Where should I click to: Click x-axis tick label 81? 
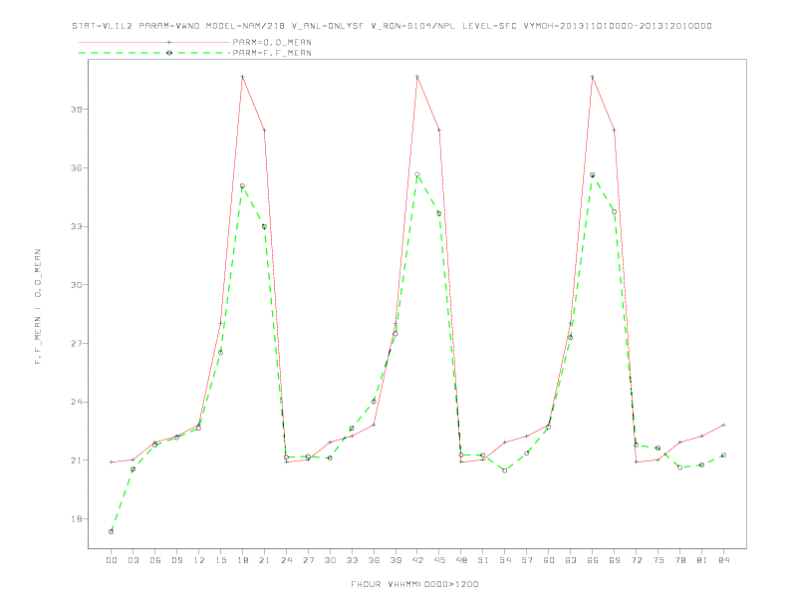pos(702,560)
